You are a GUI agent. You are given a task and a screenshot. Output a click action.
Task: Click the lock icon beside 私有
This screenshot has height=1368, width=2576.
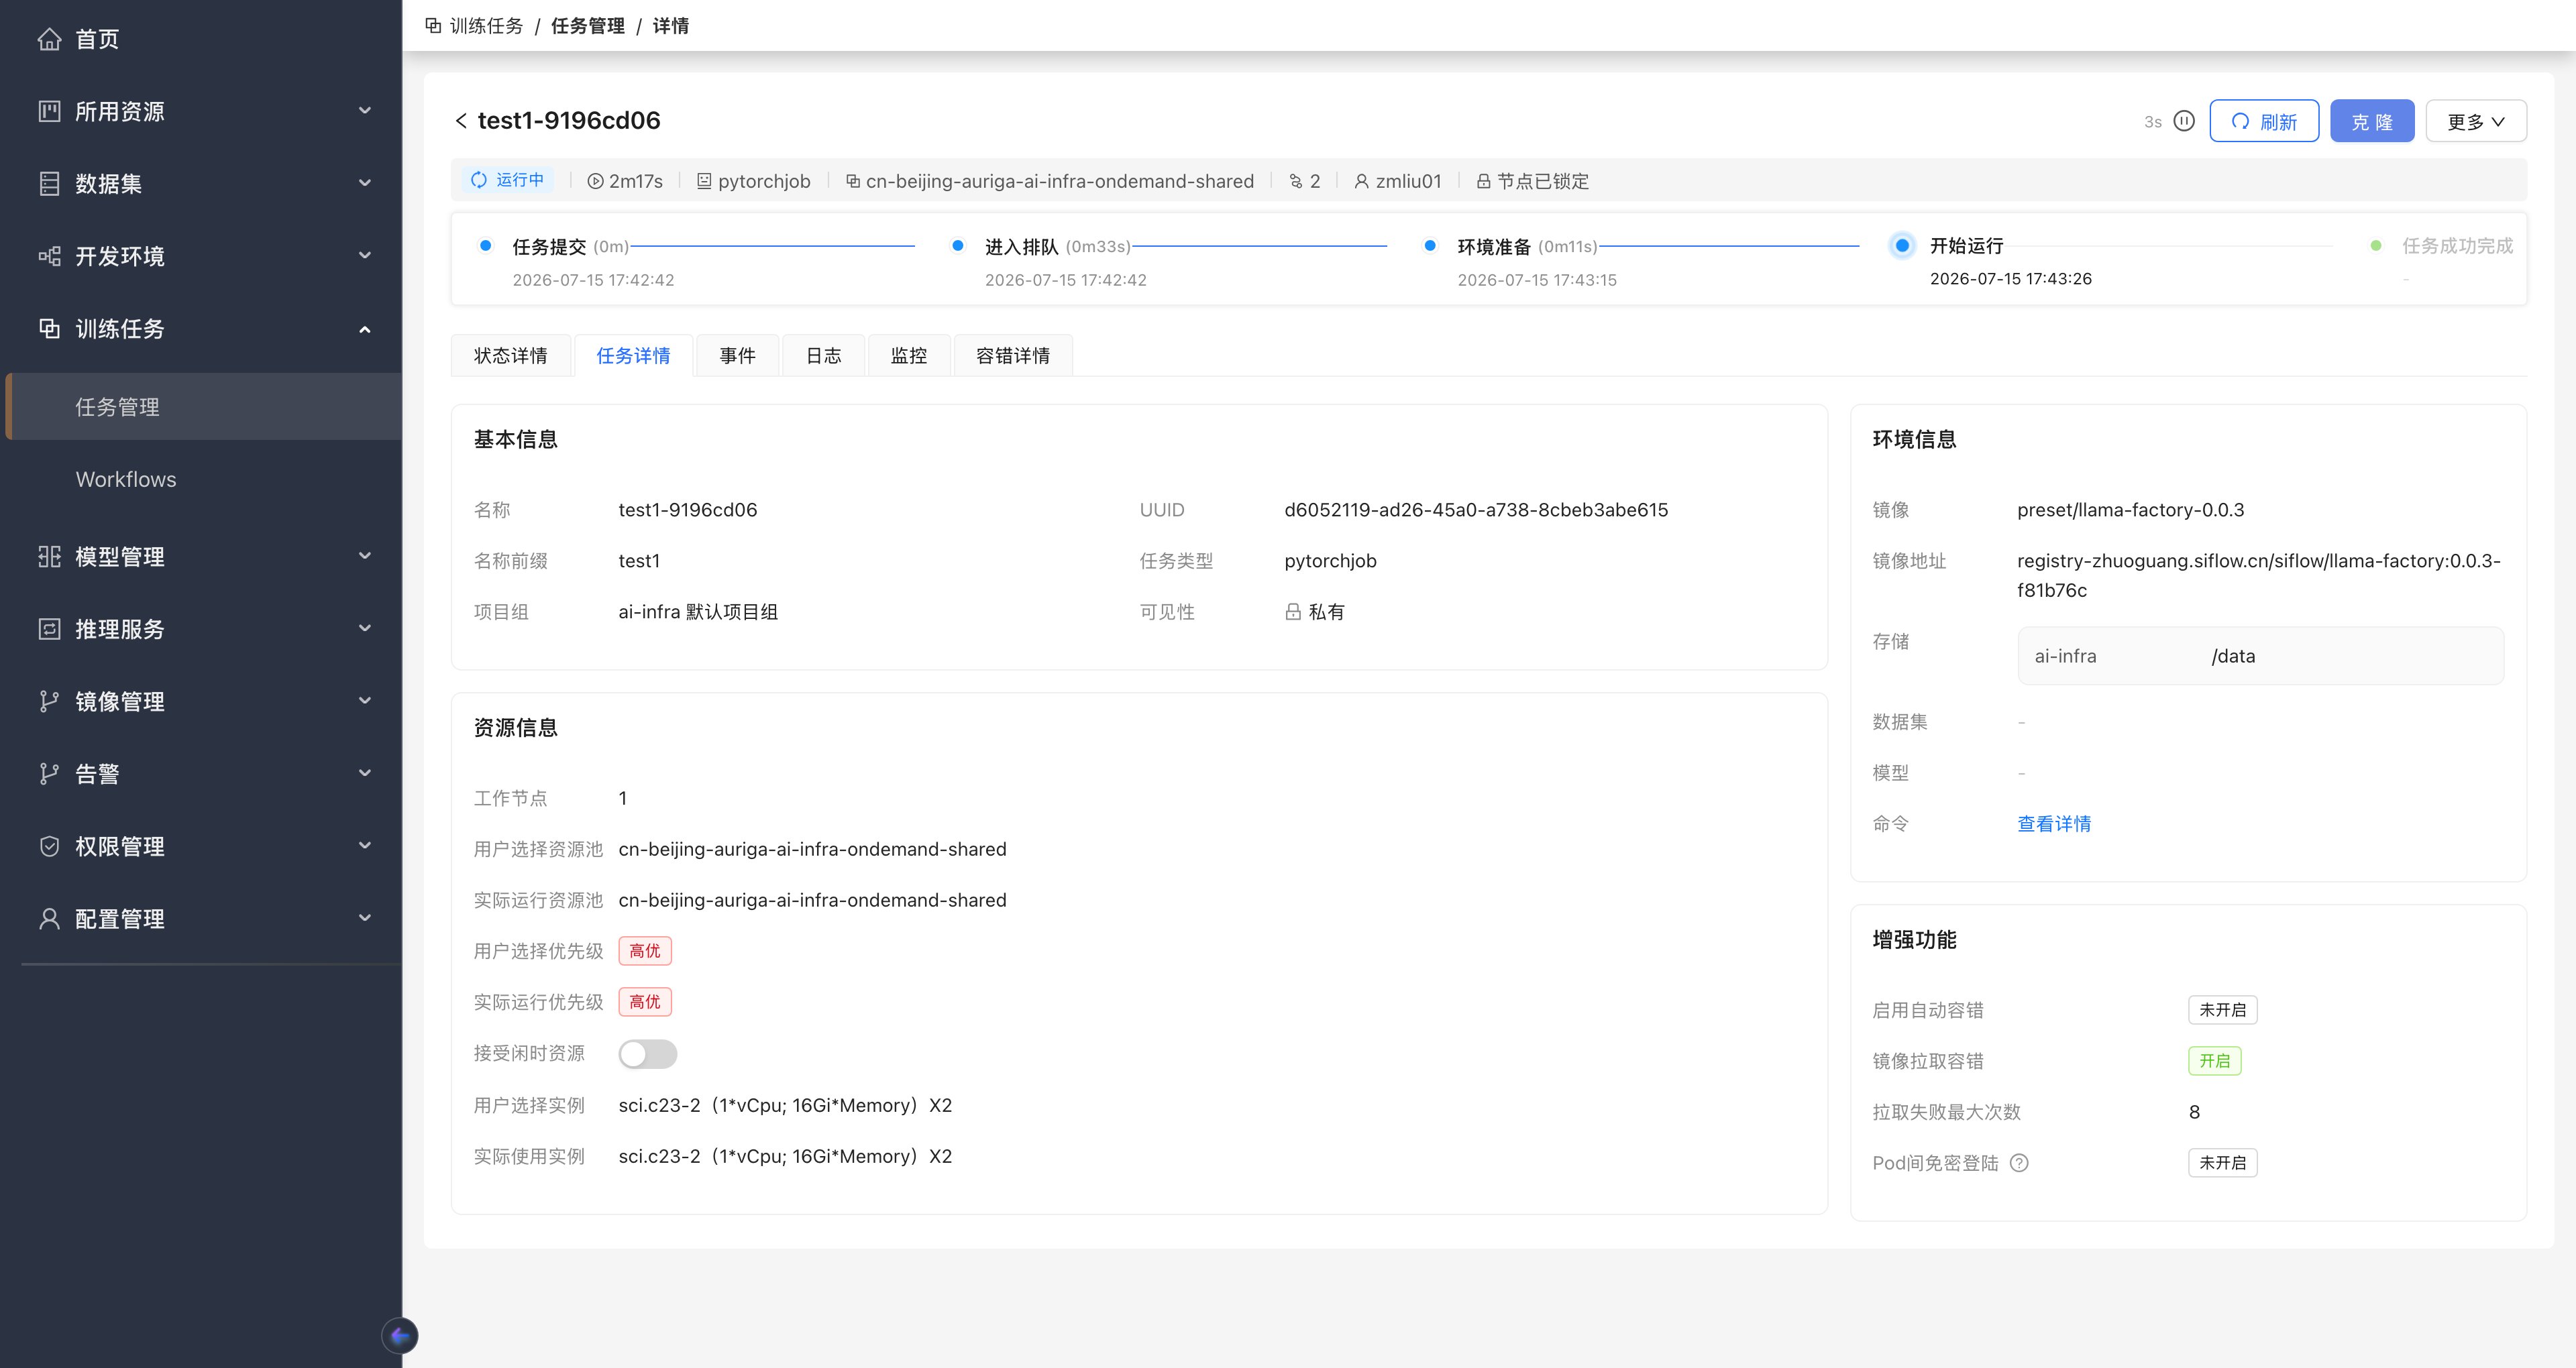pos(1293,612)
